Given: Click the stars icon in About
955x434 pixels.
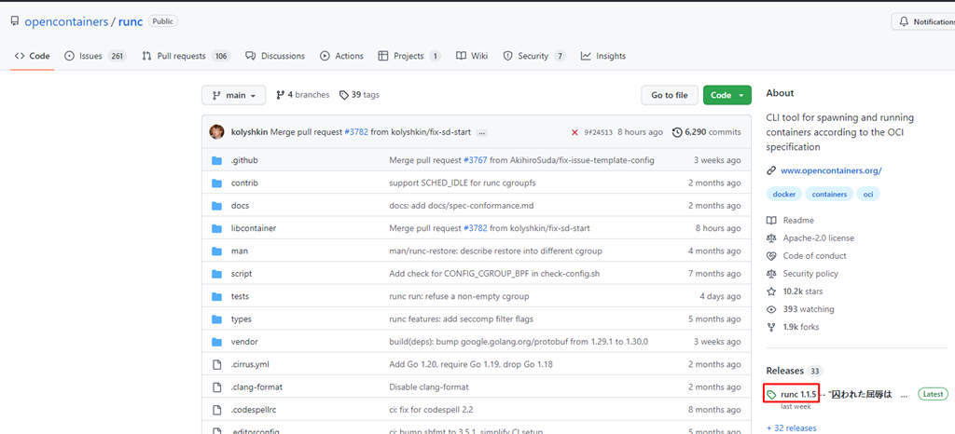Looking at the screenshot, I should 771,292.
